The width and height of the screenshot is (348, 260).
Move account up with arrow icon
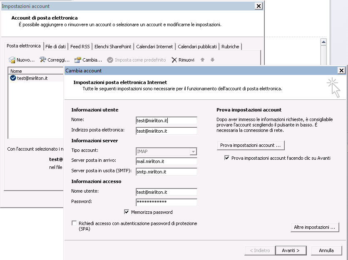coord(202,59)
